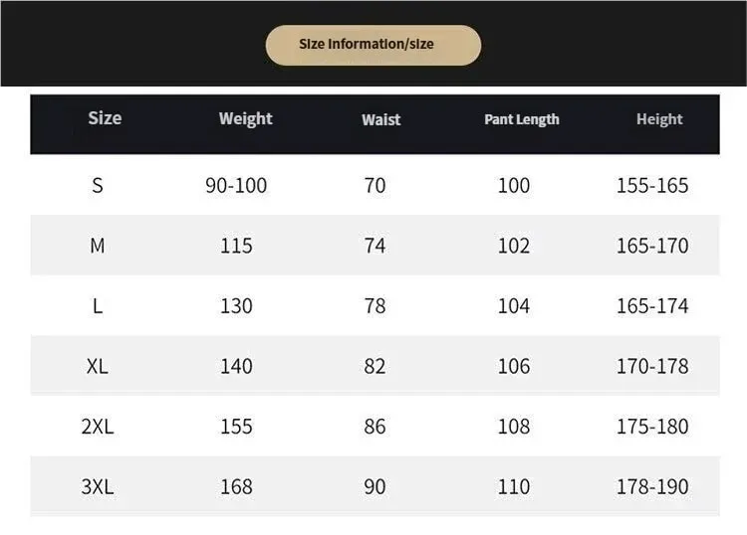The image size is (747, 535).
Task: Select pant length value 104
Action: click(514, 305)
